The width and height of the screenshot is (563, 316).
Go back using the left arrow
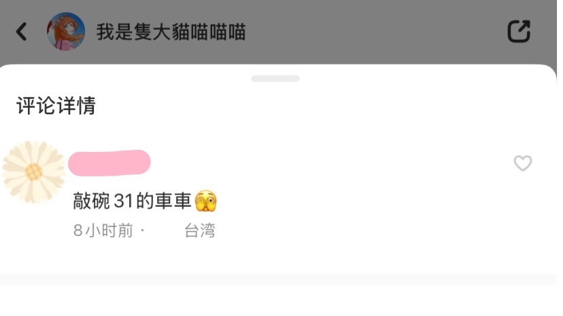22,31
